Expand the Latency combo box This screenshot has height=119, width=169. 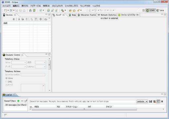pos(41,66)
